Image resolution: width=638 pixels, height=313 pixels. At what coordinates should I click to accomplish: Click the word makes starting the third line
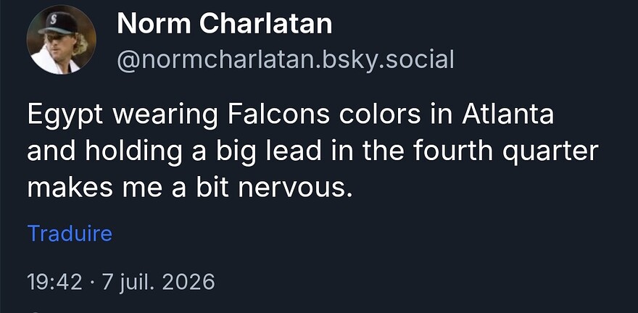[70, 188]
